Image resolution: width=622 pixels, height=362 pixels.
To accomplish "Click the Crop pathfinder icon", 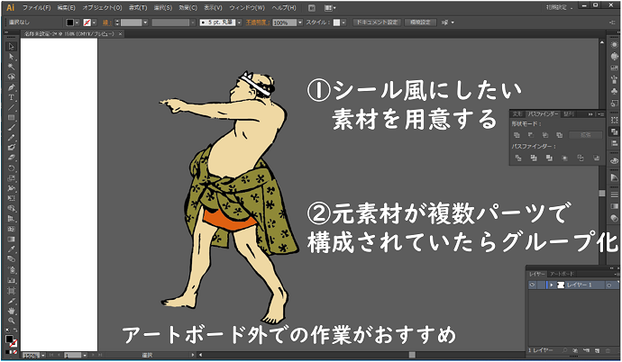I will click(564, 158).
